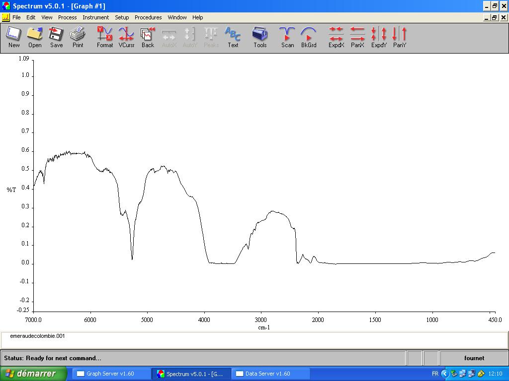Click the Back toolbar icon
Image resolution: width=509 pixels, height=381 pixels.
click(148, 37)
